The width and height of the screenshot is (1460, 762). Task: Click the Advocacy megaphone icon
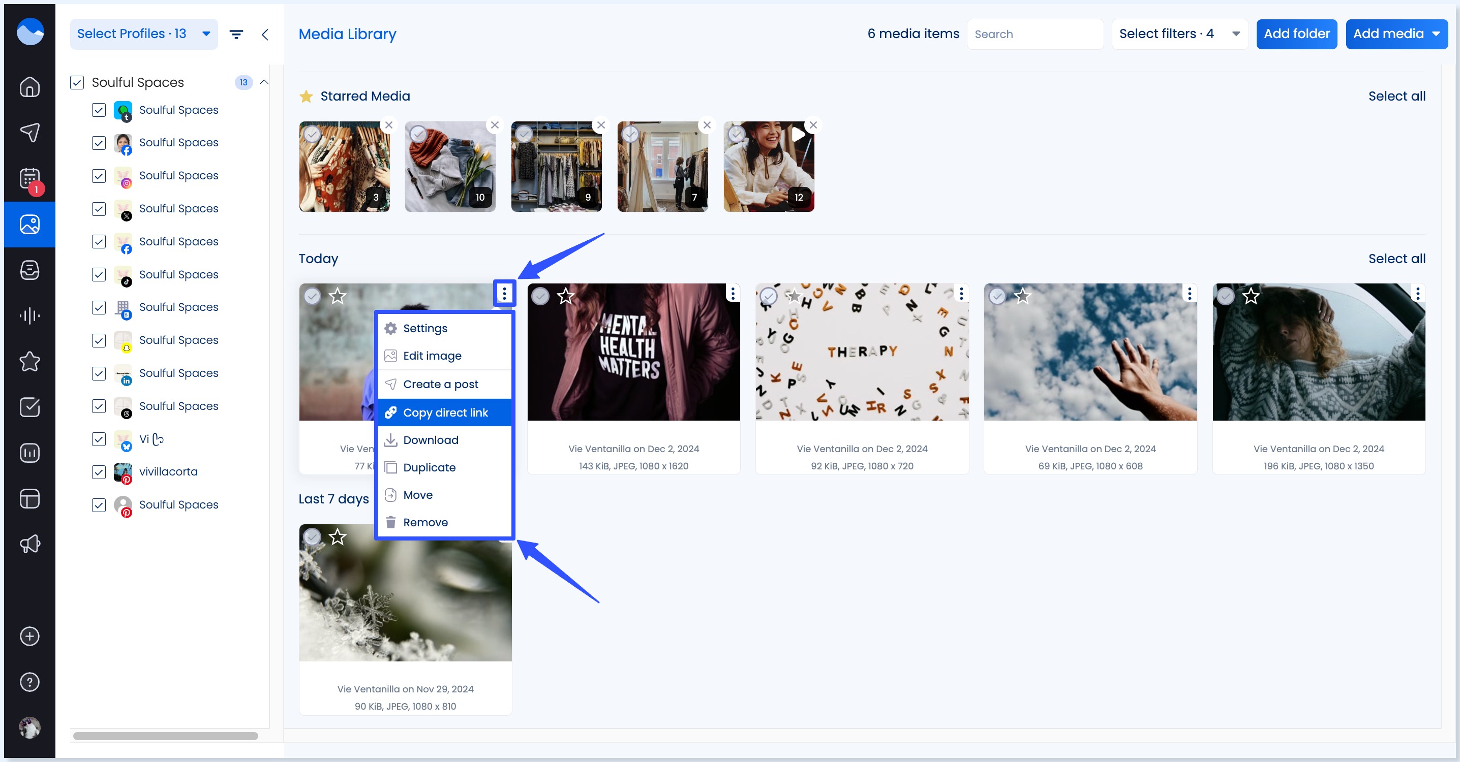[29, 544]
